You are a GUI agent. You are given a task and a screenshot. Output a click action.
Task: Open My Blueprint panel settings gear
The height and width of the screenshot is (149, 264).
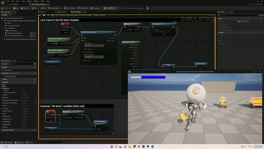point(35,64)
